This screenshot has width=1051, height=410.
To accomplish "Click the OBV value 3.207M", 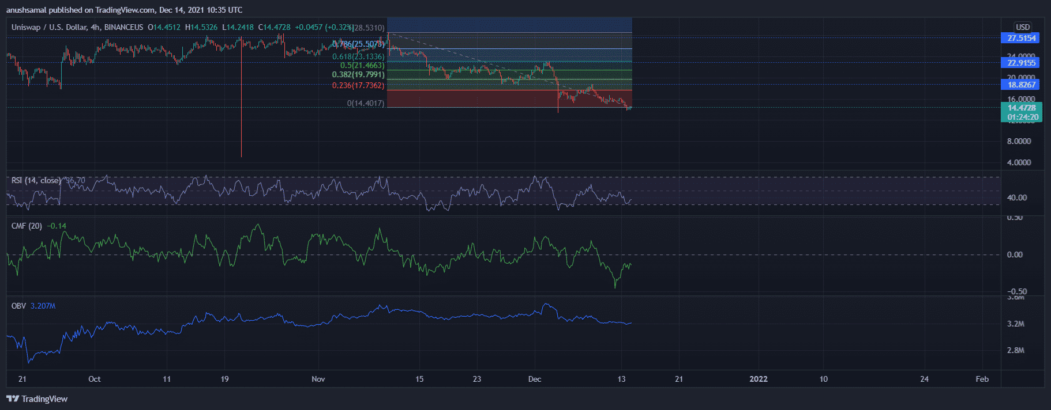I will coord(43,306).
